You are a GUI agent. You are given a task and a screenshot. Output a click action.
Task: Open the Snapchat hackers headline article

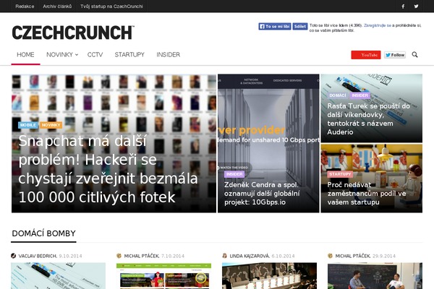tap(108, 169)
